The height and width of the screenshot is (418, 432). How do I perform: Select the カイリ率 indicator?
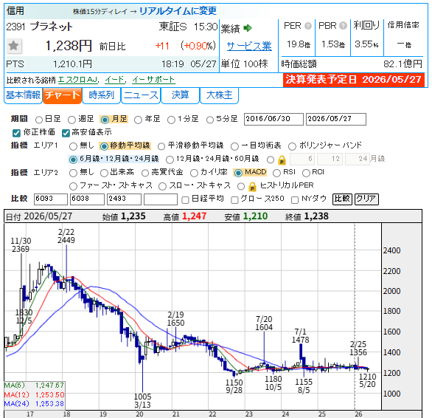click(194, 173)
